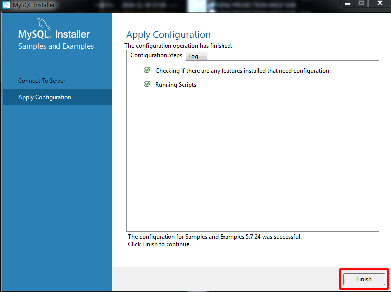Open Connect To Server step in sidebar

42,81
